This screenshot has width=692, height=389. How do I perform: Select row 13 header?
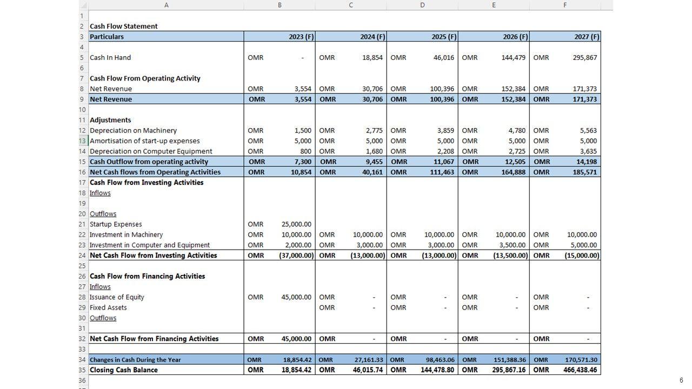tap(83, 141)
